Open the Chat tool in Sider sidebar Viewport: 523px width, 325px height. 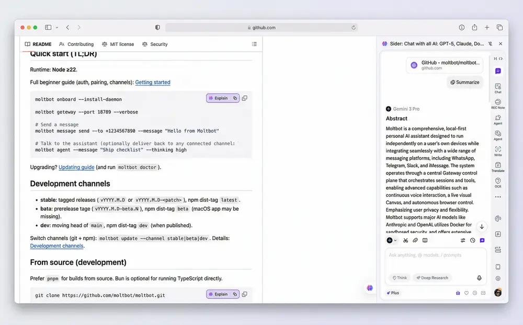(498, 88)
